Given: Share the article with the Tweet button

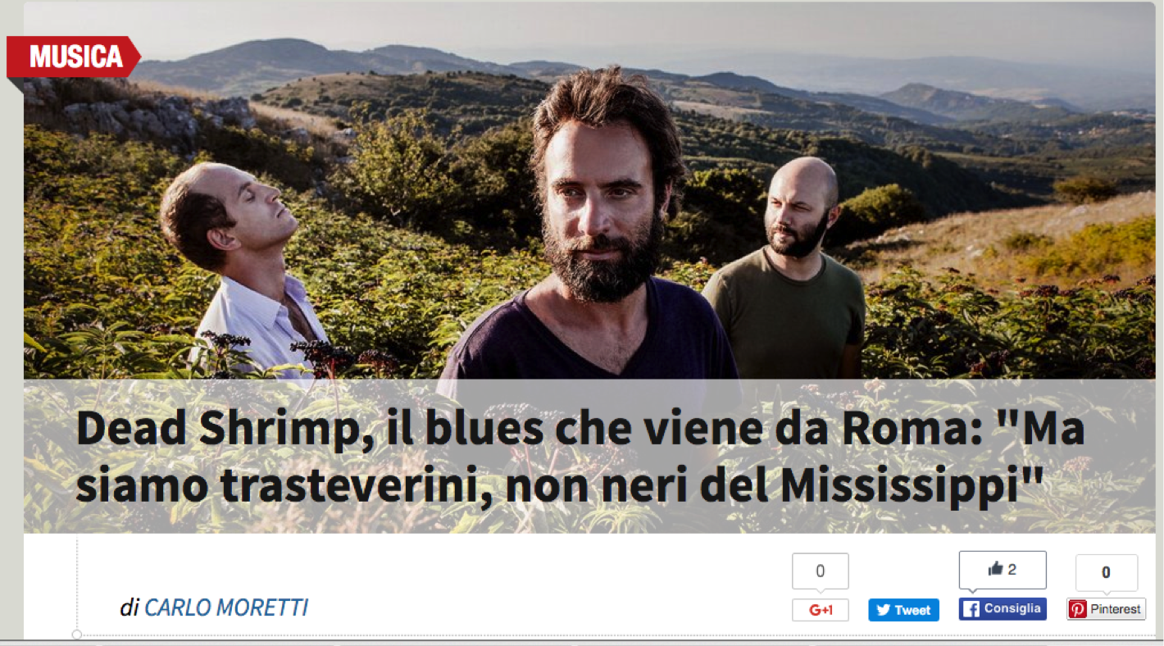Looking at the screenshot, I should [x=903, y=610].
